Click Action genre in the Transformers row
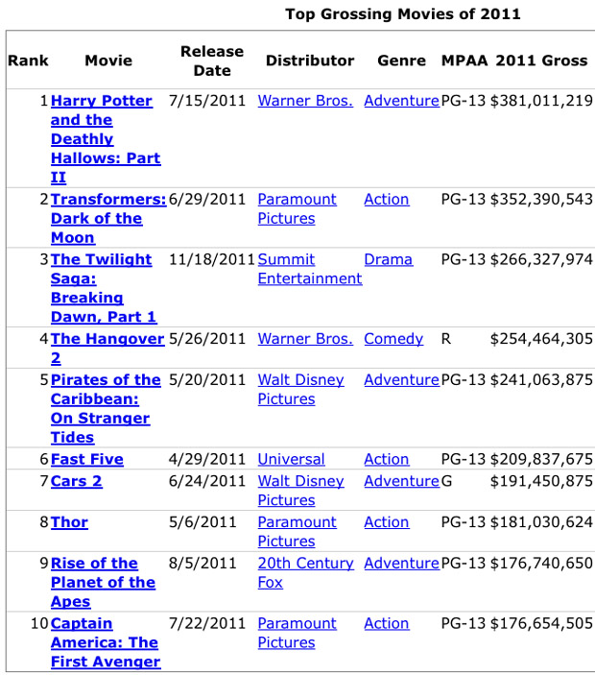 [387, 200]
